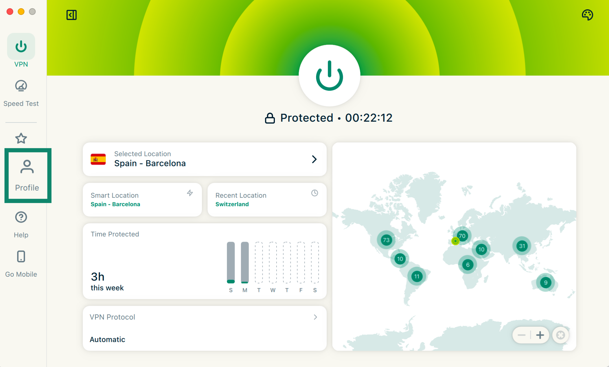Collapse the sidebar with panel icon
The image size is (609, 367).
click(x=71, y=15)
